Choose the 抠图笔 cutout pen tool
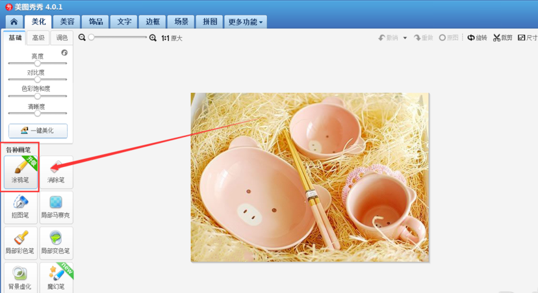This screenshot has height=293, width=538. coord(21,207)
